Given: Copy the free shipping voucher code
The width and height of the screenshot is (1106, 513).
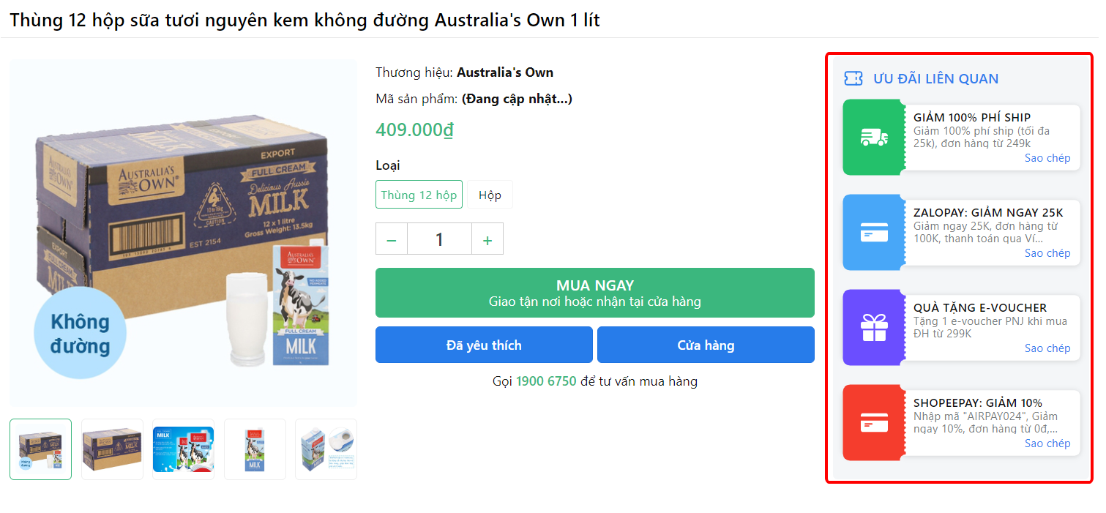Looking at the screenshot, I should point(1047,158).
